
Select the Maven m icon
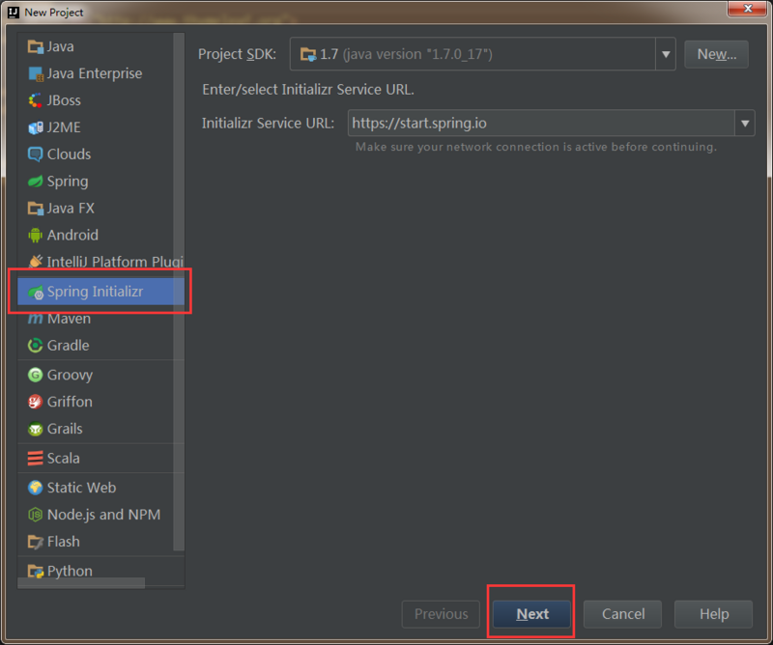tap(36, 319)
